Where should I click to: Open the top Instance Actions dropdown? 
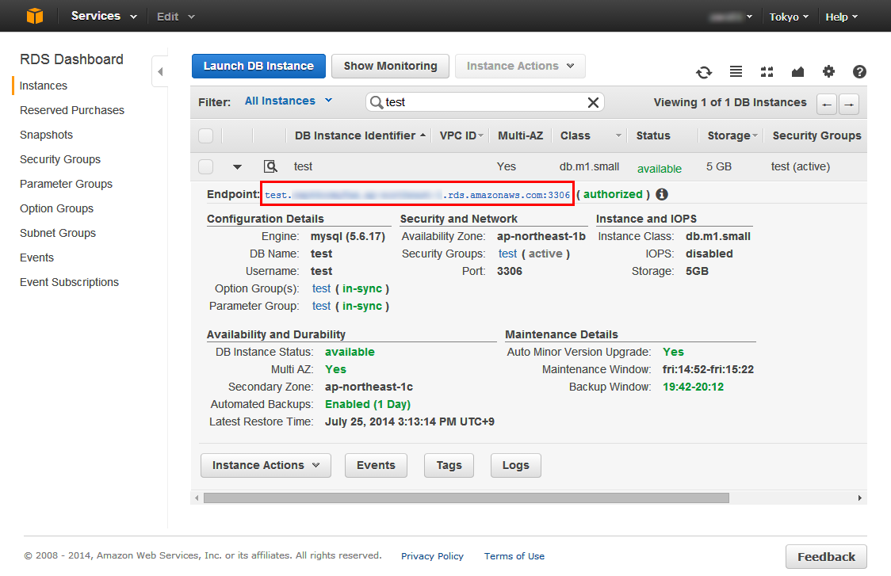point(520,66)
